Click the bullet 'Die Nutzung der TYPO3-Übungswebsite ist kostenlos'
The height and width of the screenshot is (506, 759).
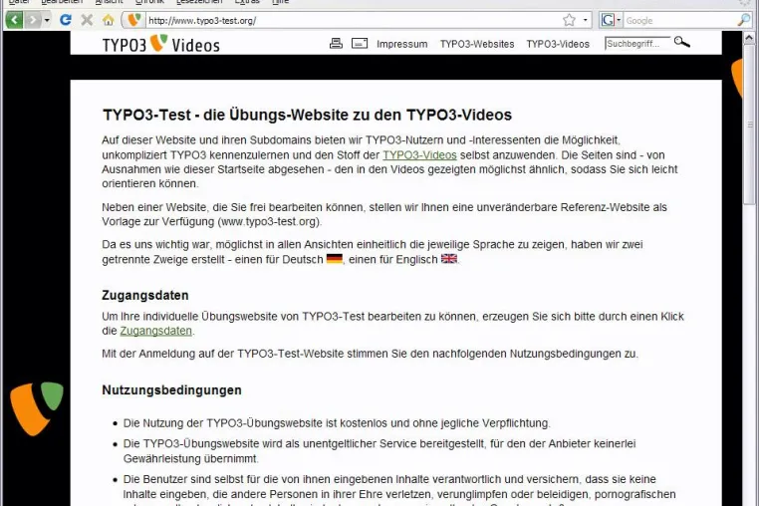coord(337,423)
